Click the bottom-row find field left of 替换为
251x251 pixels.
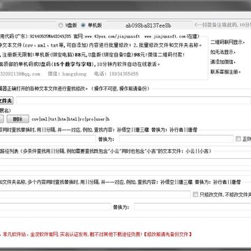pyautogui.click(x=55, y=207)
